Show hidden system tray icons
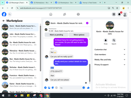 105,96
